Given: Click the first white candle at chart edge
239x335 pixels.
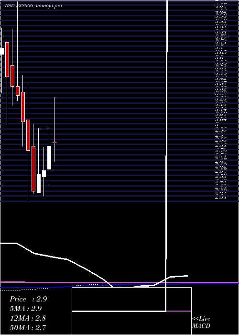Looking at the screenshot, I should [2, 51].
